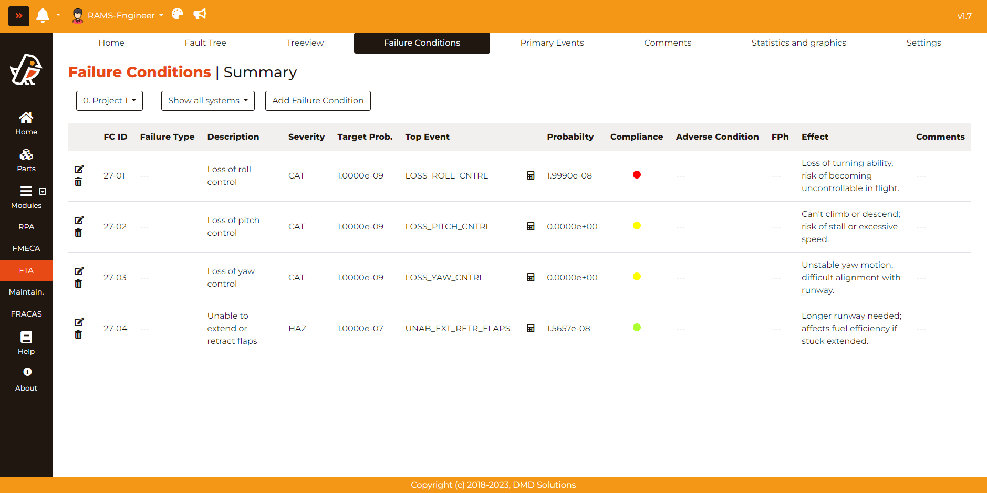Click Add Failure Condition button
Image resolution: width=987 pixels, height=493 pixels.
[x=318, y=101]
